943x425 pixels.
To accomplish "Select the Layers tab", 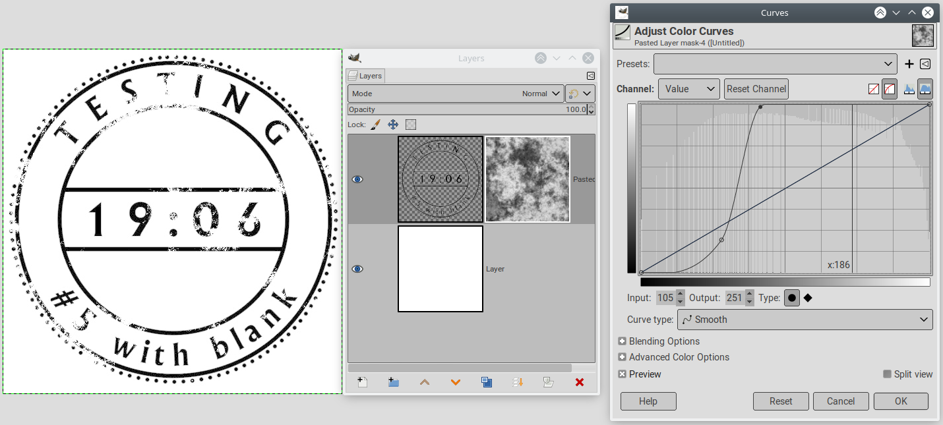I will pos(365,76).
